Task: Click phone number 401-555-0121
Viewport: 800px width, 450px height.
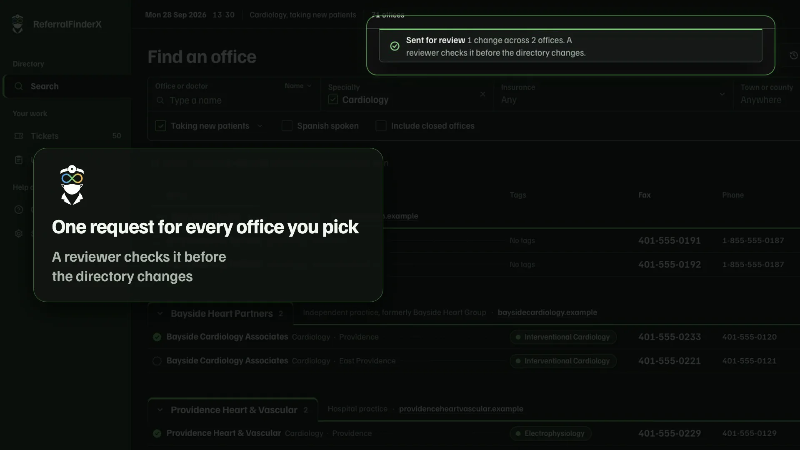Action: pos(749,361)
